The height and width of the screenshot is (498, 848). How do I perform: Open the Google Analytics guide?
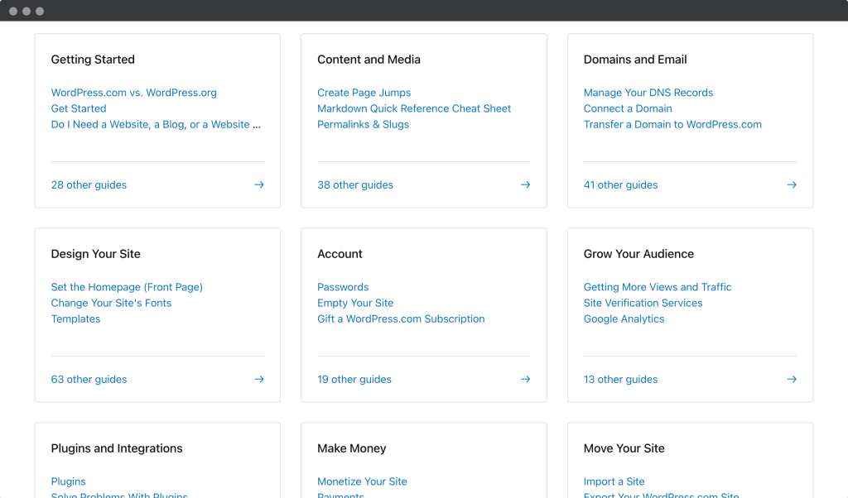(x=624, y=318)
